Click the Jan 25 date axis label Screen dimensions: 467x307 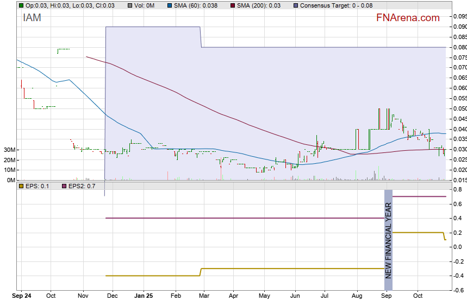pos(144,296)
